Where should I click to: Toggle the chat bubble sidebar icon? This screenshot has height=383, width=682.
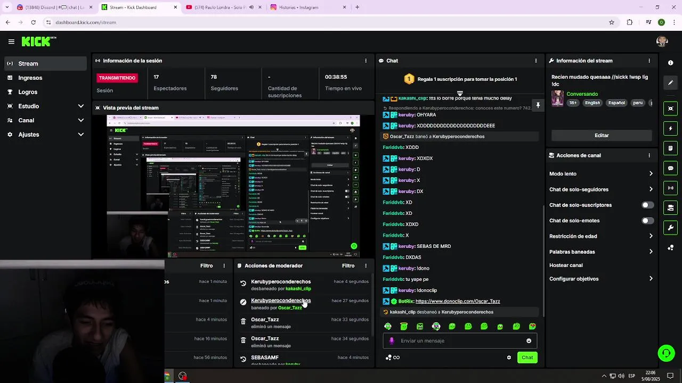pyautogui.click(x=670, y=168)
